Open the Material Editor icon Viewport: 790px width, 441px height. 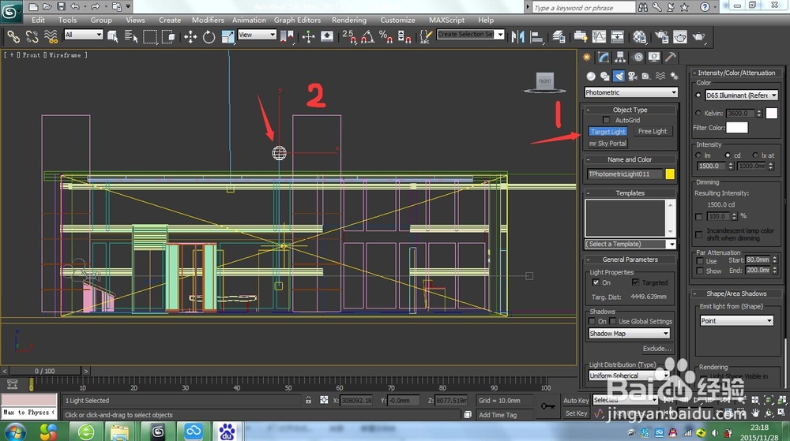(640, 37)
